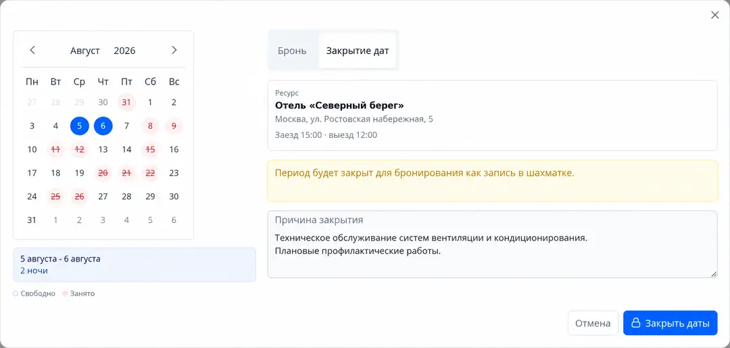Select August 1 under Сб column
This screenshot has width=730, height=348.
click(x=150, y=102)
